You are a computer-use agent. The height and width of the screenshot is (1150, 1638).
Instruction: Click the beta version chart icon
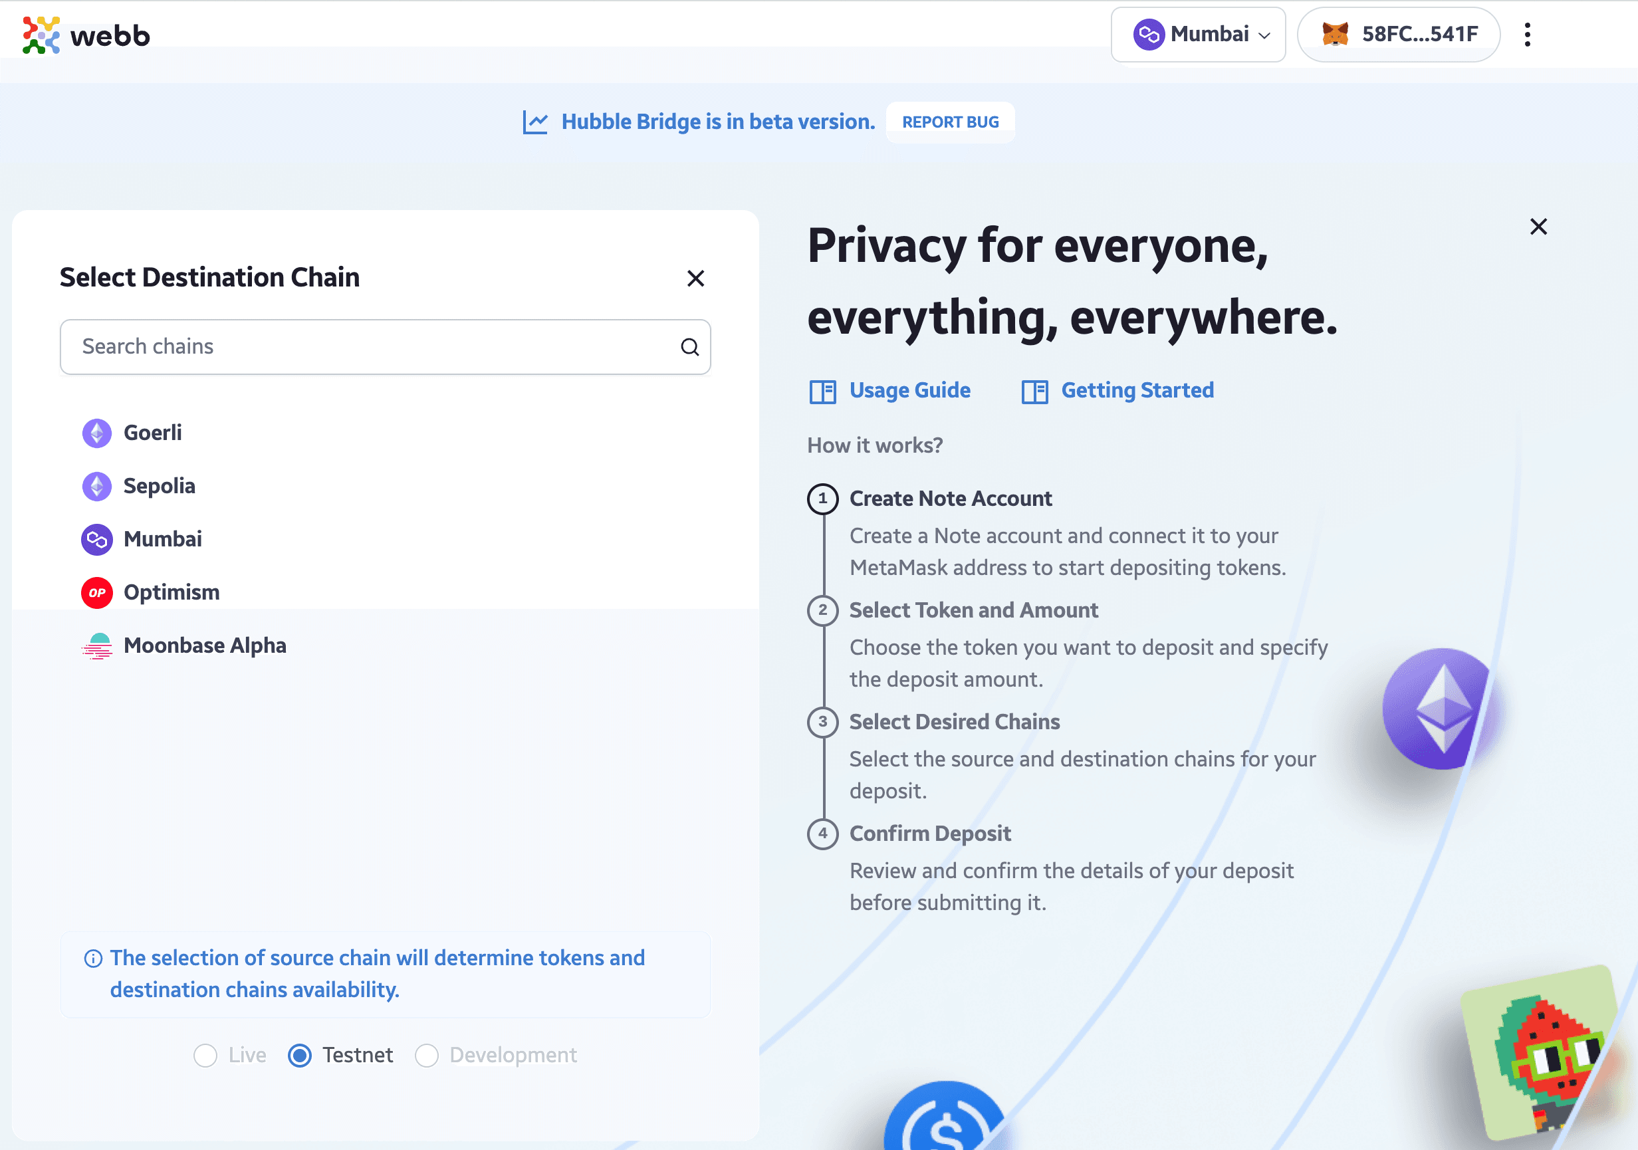pos(535,122)
